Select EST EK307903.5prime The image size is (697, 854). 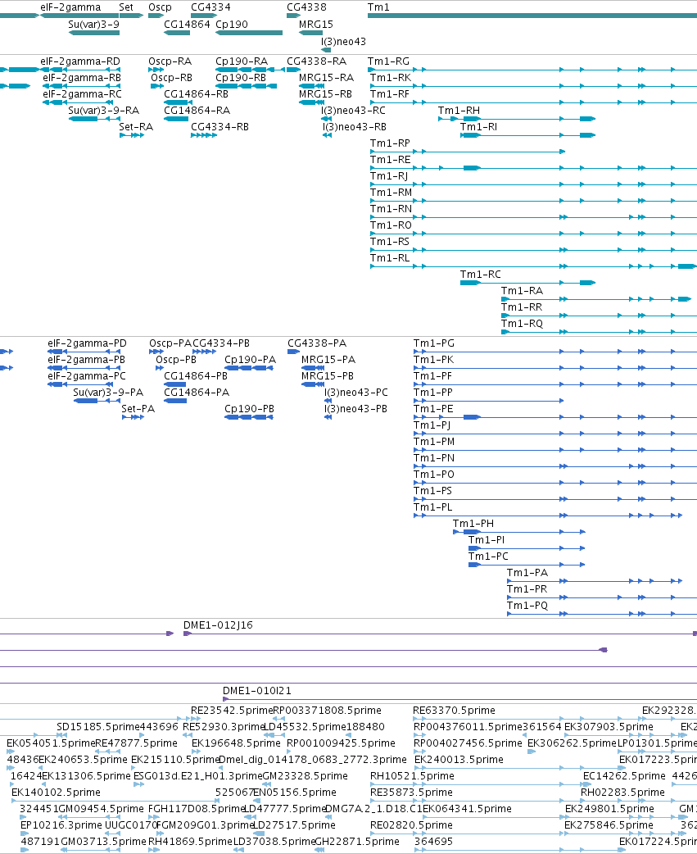point(609,726)
